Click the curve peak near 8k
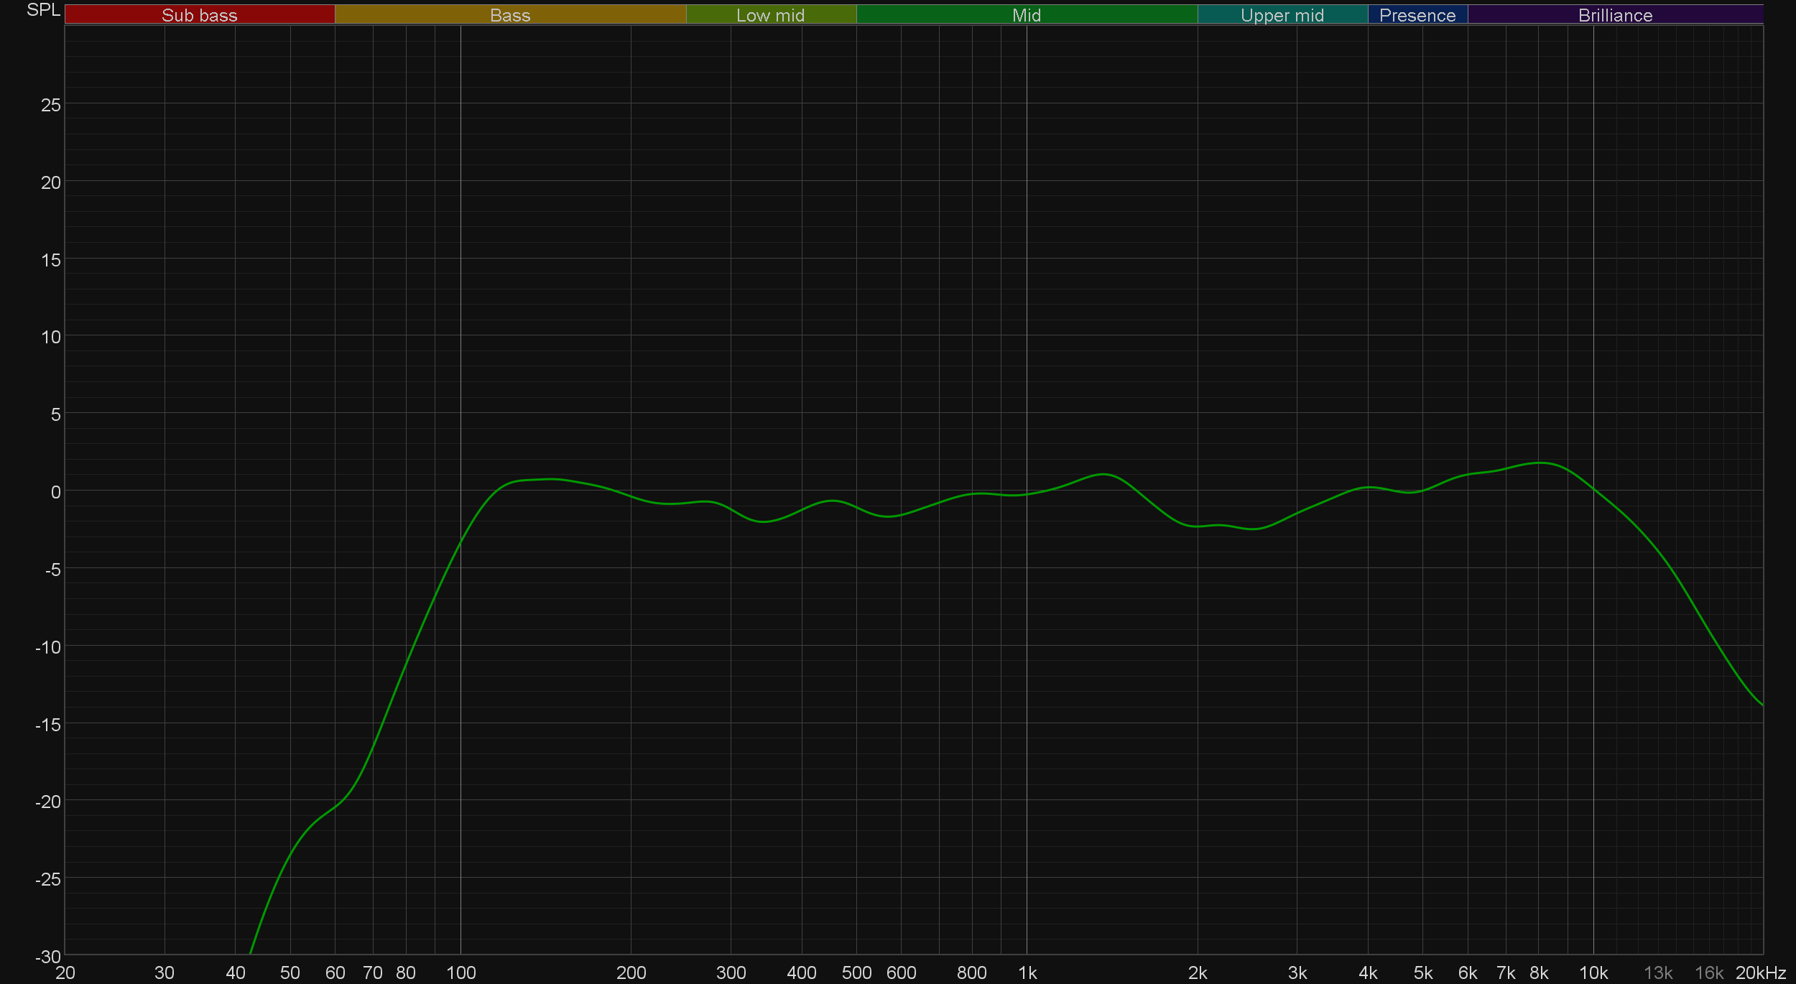 coord(1539,463)
